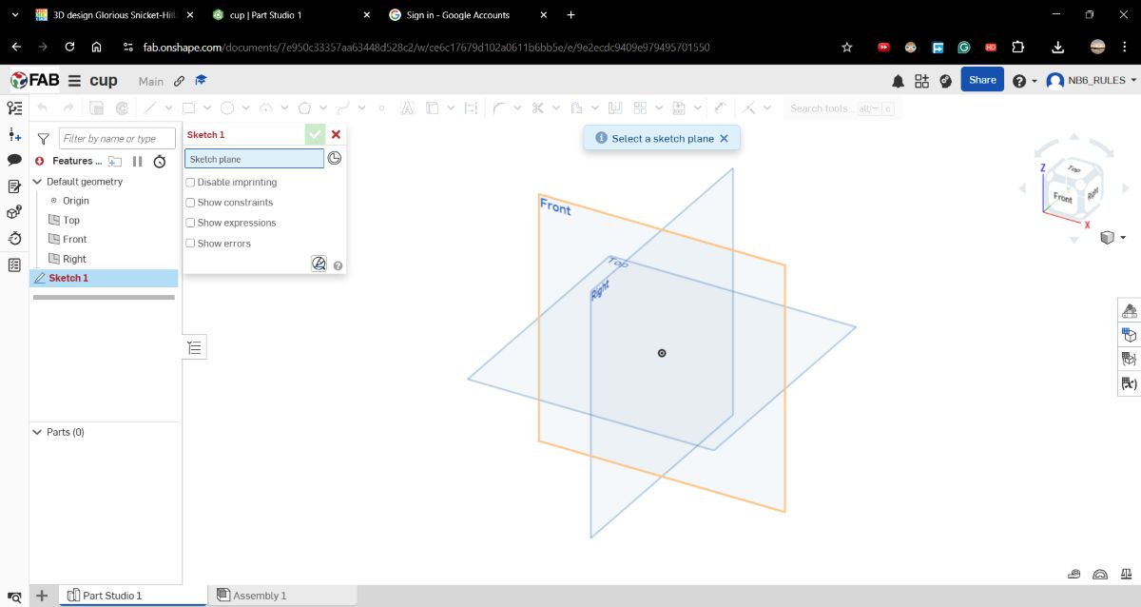Open the Learning Center icon next to Share
Image resolution: width=1141 pixels, height=607 pixels.
tap(945, 81)
